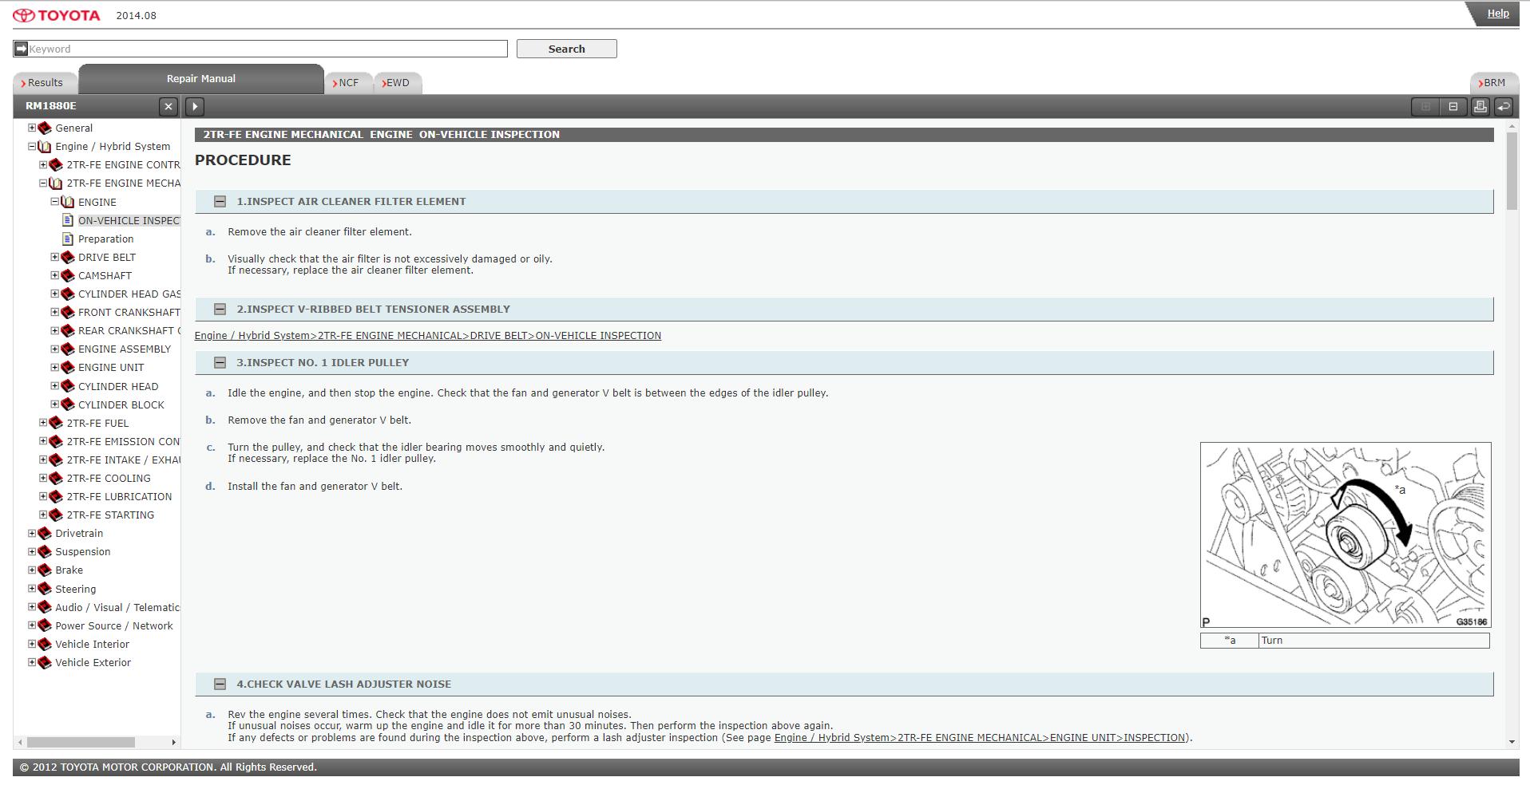Image resolution: width=1530 pixels, height=785 pixels.
Task: Click the Preparation document icon
Action: 68,239
